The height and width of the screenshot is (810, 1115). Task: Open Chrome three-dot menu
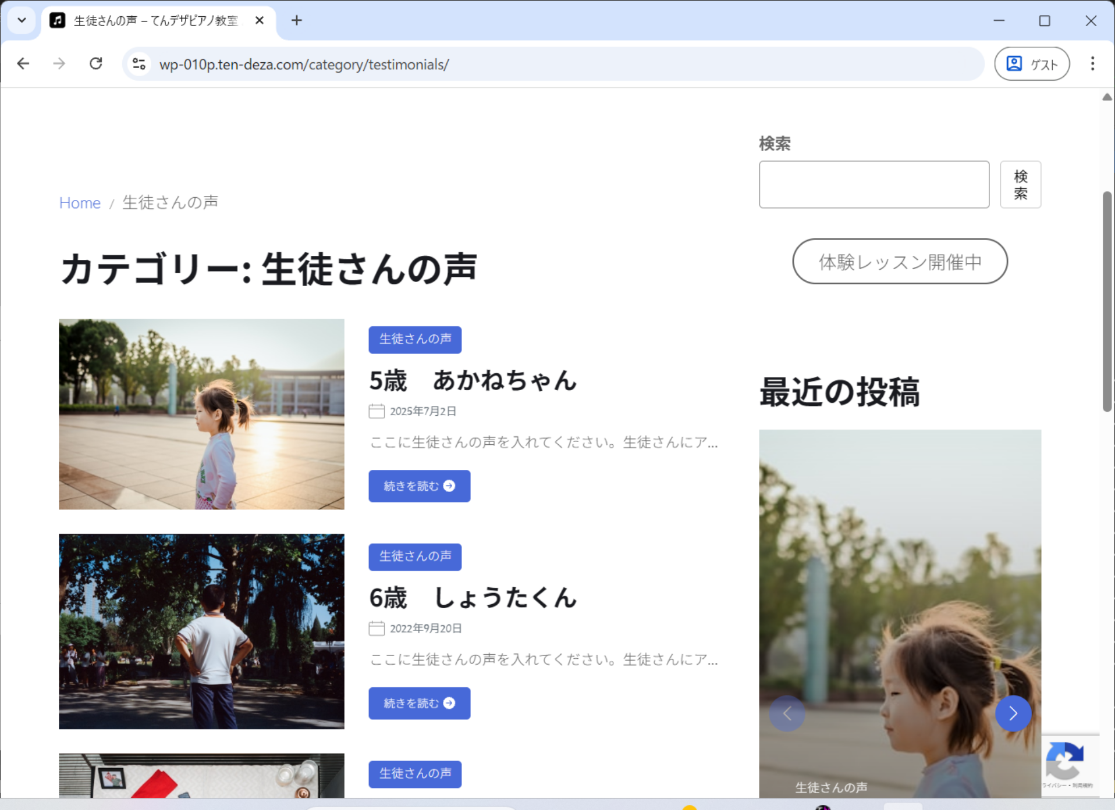point(1092,63)
